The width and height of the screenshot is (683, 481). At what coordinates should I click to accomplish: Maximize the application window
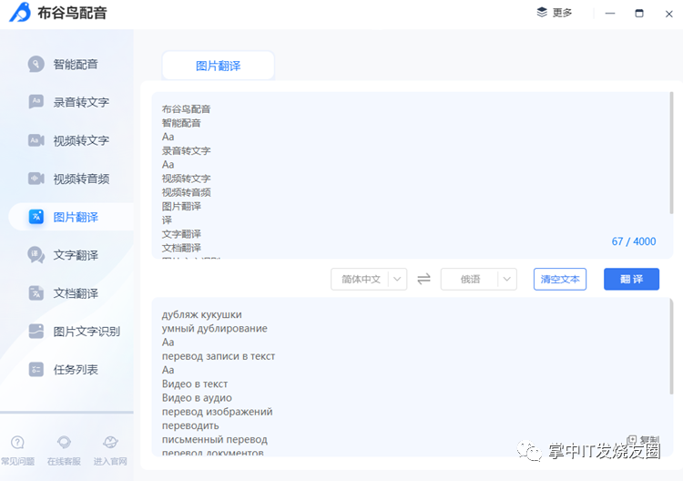pyautogui.click(x=639, y=13)
